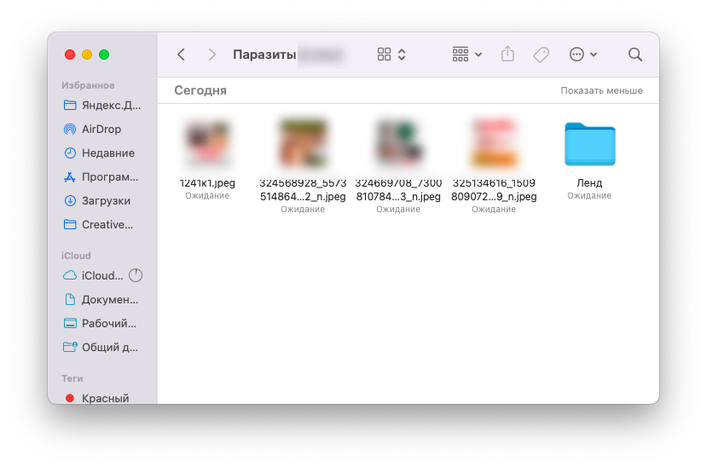Click the Избранное sidebar header
The image size is (707, 467).
coord(88,85)
